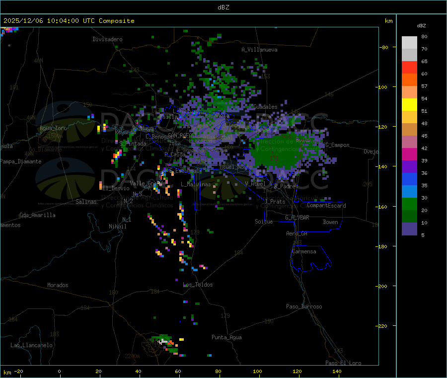This screenshot has width=447, height=378.
Task: Click the Salinas location label
Action: pyautogui.click(x=86, y=202)
